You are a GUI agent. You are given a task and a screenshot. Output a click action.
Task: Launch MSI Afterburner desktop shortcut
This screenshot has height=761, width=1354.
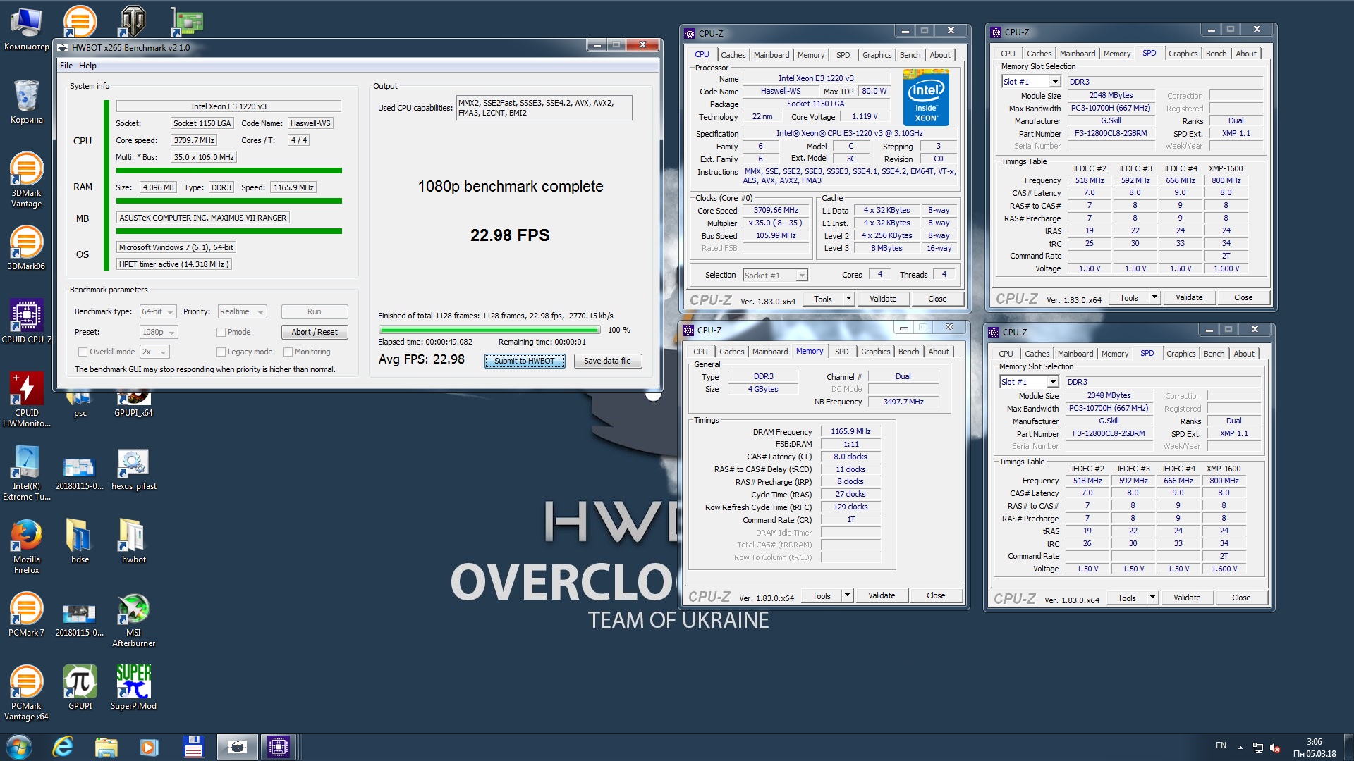pos(133,620)
